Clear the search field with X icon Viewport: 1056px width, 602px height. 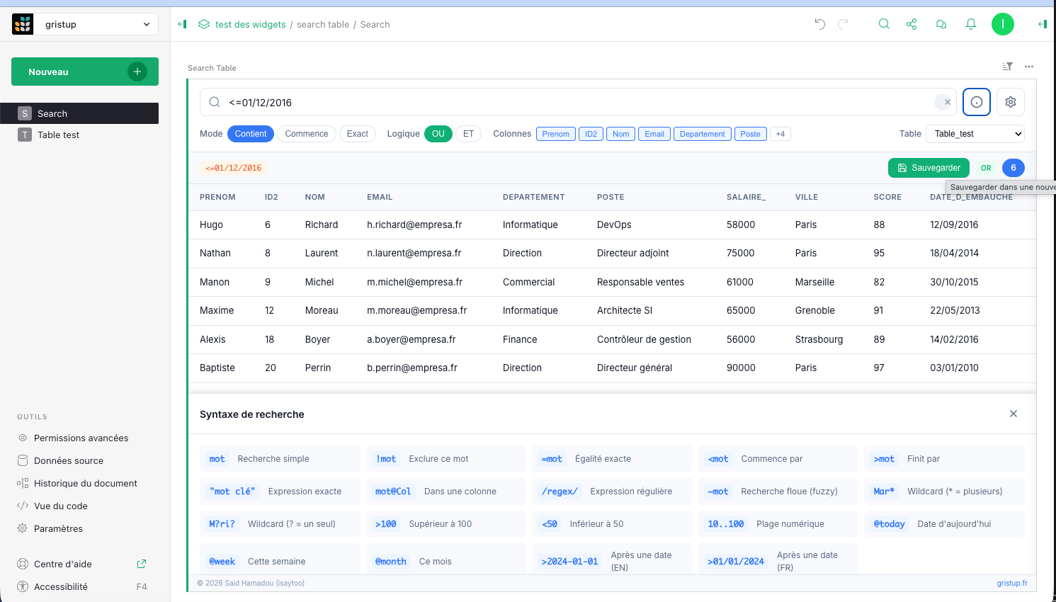pos(947,102)
